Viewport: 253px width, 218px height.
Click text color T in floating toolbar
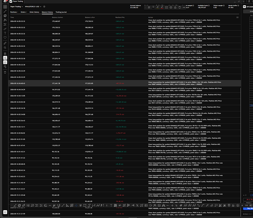[153, 7]
